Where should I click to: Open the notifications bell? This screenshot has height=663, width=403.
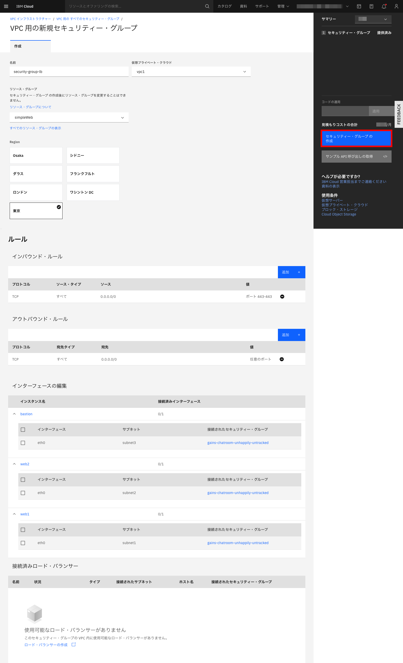coord(384,6)
